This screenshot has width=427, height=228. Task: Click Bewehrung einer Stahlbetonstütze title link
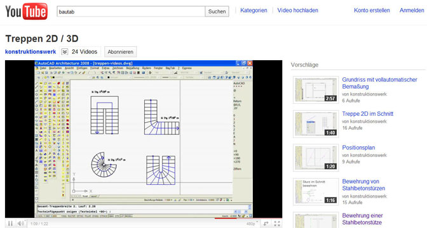click(362, 219)
